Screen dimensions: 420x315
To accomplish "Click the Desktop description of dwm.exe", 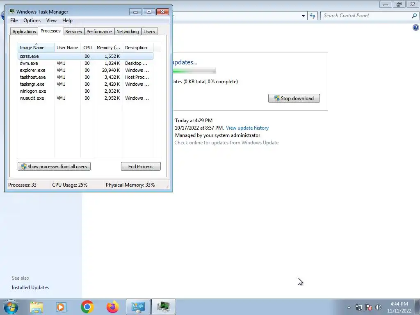I will click(x=136, y=63).
